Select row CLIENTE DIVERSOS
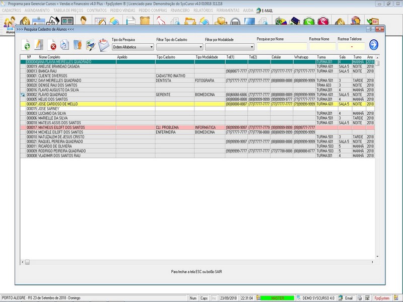The height and width of the screenshot is (302, 403). (x=197, y=76)
